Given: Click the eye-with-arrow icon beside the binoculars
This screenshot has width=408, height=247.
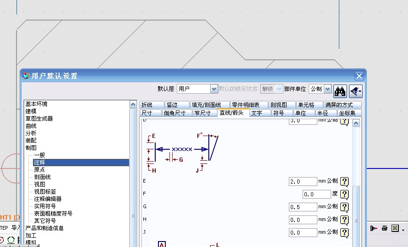Looking at the screenshot, I should click(x=355, y=91).
